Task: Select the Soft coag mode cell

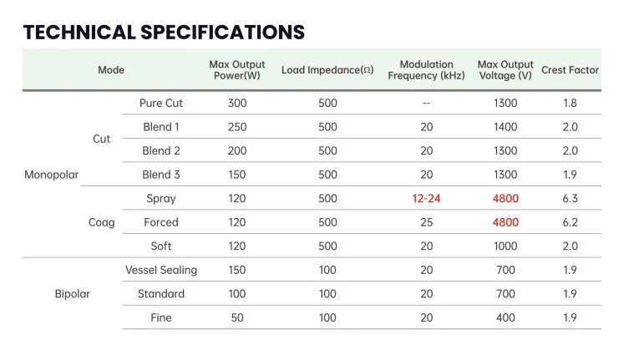Action: pyautogui.click(x=161, y=246)
